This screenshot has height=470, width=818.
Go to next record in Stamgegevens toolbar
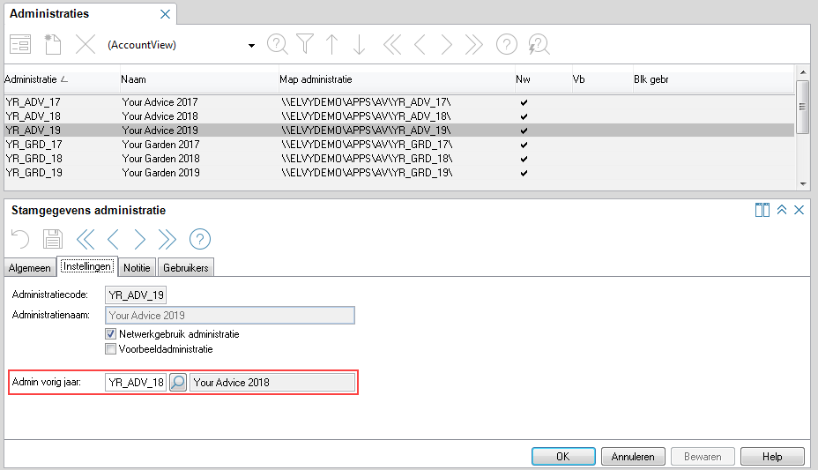click(139, 239)
